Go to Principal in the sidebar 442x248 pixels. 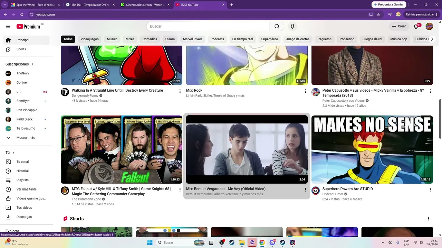tap(26, 40)
